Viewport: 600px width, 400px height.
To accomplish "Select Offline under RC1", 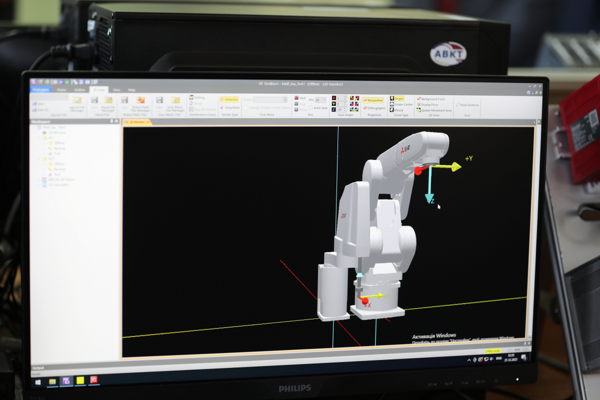I will point(57,143).
